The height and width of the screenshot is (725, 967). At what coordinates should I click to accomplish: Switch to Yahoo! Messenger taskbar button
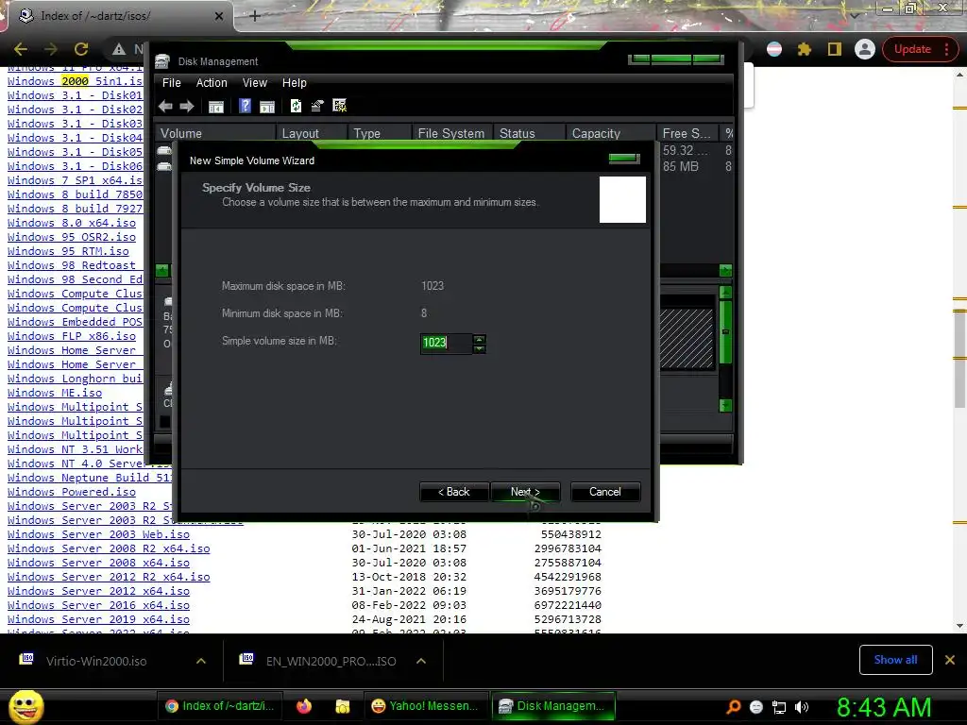[425, 706]
